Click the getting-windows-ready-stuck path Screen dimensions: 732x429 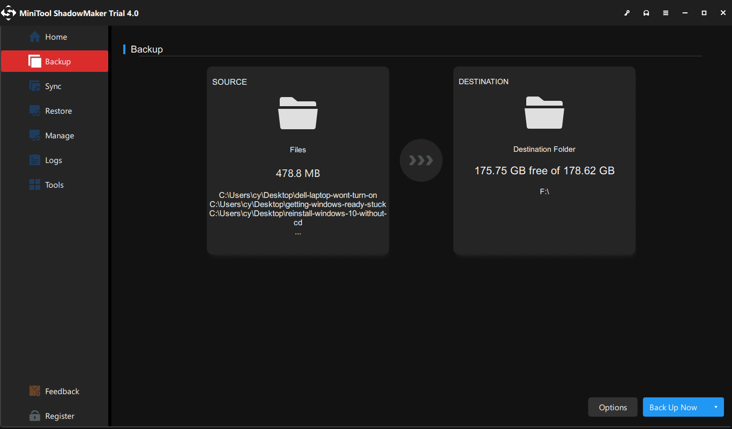pos(298,204)
